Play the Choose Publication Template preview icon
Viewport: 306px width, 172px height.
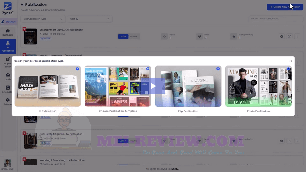tap(148, 69)
